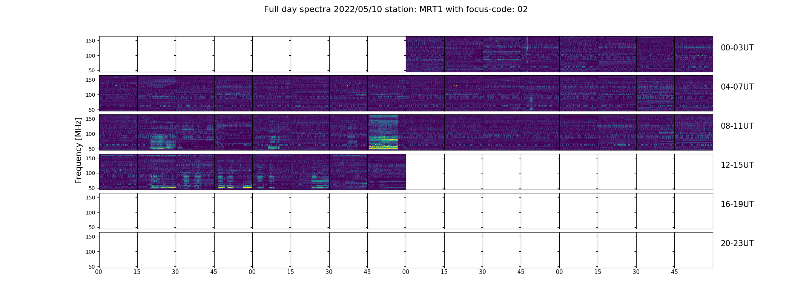Viewport: 792px width, 301px height.
Task: Click the 50 tick label of the 20-23UT row
Action: click(x=92, y=267)
